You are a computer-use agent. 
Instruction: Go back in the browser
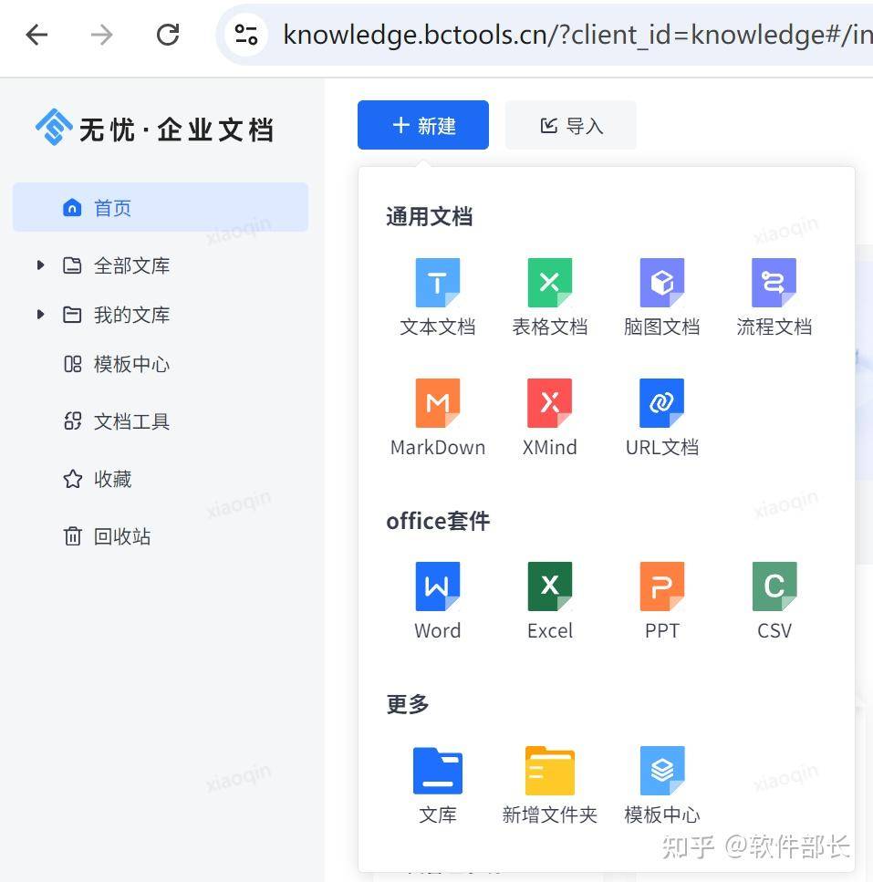(x=37, y=35)
